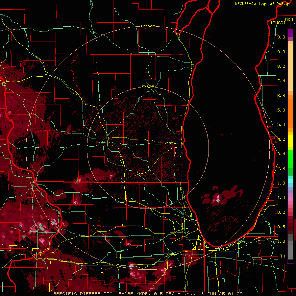This screenshot has width=296, height=296.
Task: Click the 5.0 legend value
Action: (x=281, y=125)
